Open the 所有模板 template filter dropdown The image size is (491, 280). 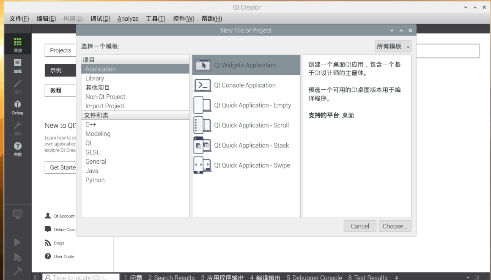393,47
